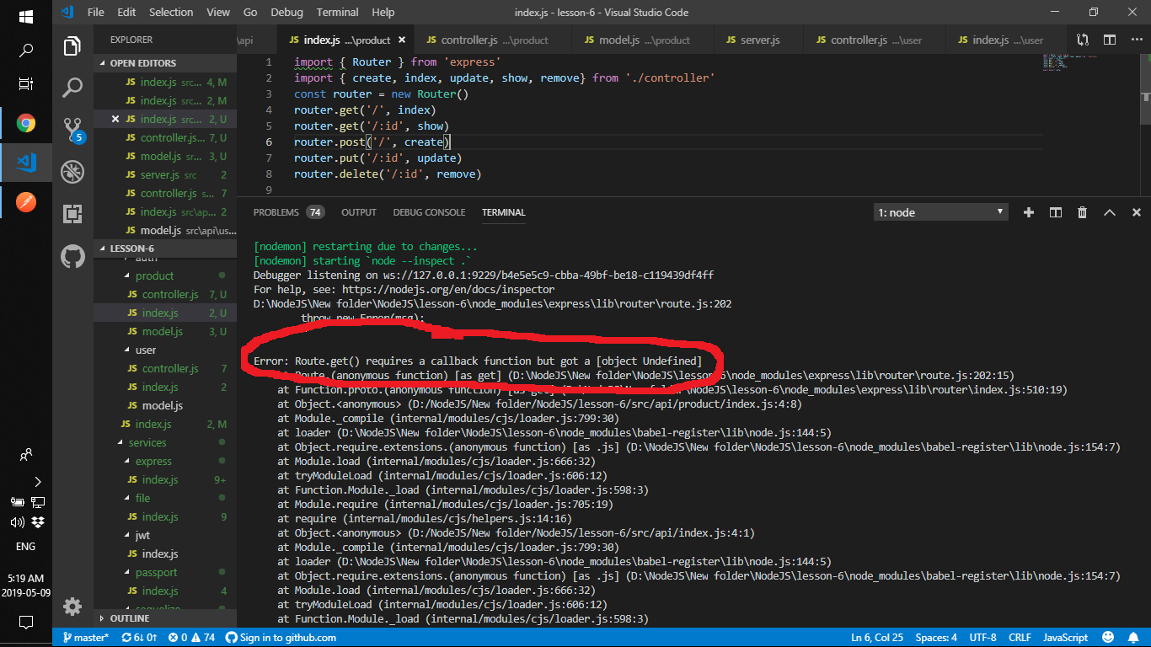Screen dimensions: 1151x647
Task: Open the Debug view icon
Action: (x=73, y=172)
